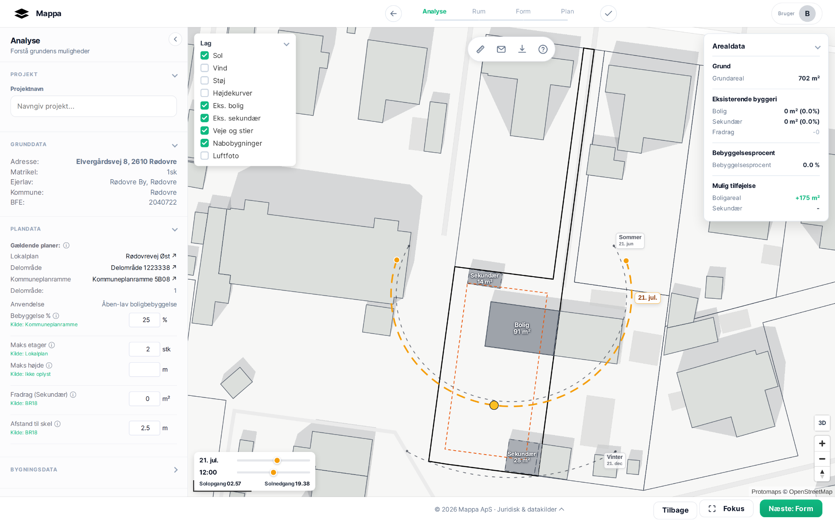Hide the Veje og stier layer
Screen dimensions: 835x522
(x=204, y=130)
